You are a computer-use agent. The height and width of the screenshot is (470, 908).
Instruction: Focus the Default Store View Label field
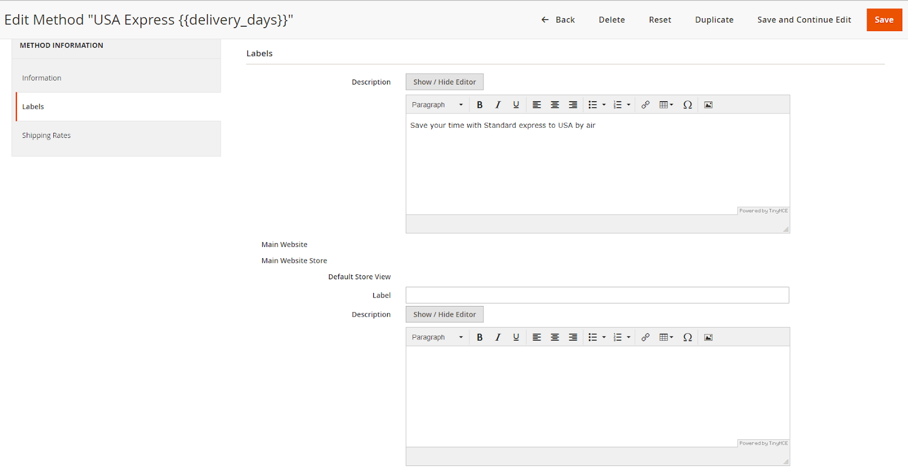point(597,295)
